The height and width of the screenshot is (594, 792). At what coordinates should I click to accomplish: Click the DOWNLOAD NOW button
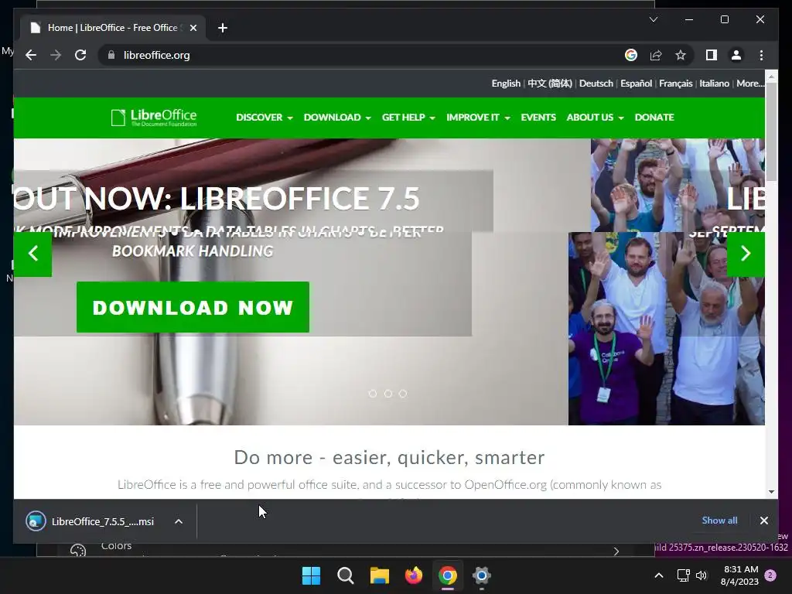tap(193, 307)
